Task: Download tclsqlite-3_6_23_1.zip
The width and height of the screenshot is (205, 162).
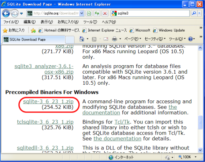Action: pos(45,122)
